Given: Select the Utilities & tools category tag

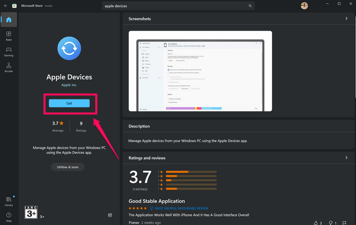Looking at the screenshot, I should [68, 167].
